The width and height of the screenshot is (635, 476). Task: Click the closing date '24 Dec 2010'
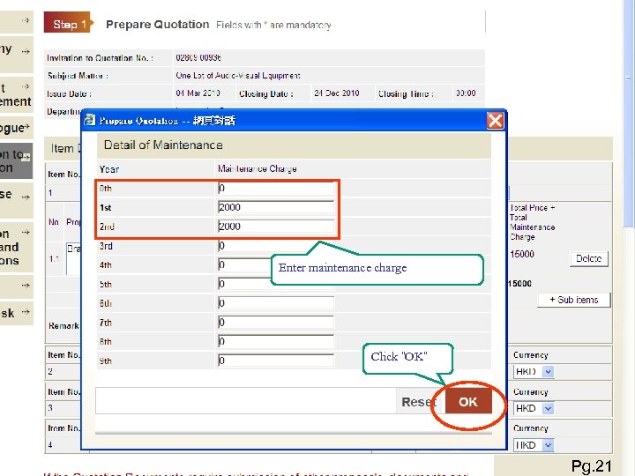point(337,93)
